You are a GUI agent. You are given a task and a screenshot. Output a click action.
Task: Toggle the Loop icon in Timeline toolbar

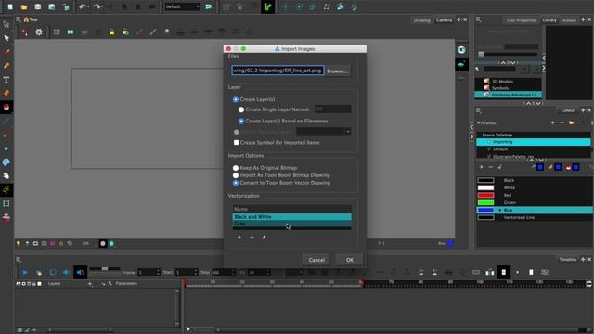point(53,272)
